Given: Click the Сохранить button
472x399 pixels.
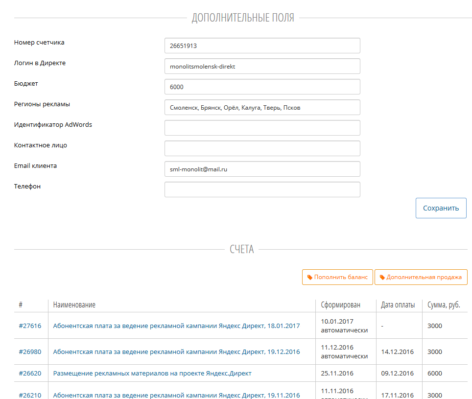Looking at the screenshot, I should (x=441, y=208).
